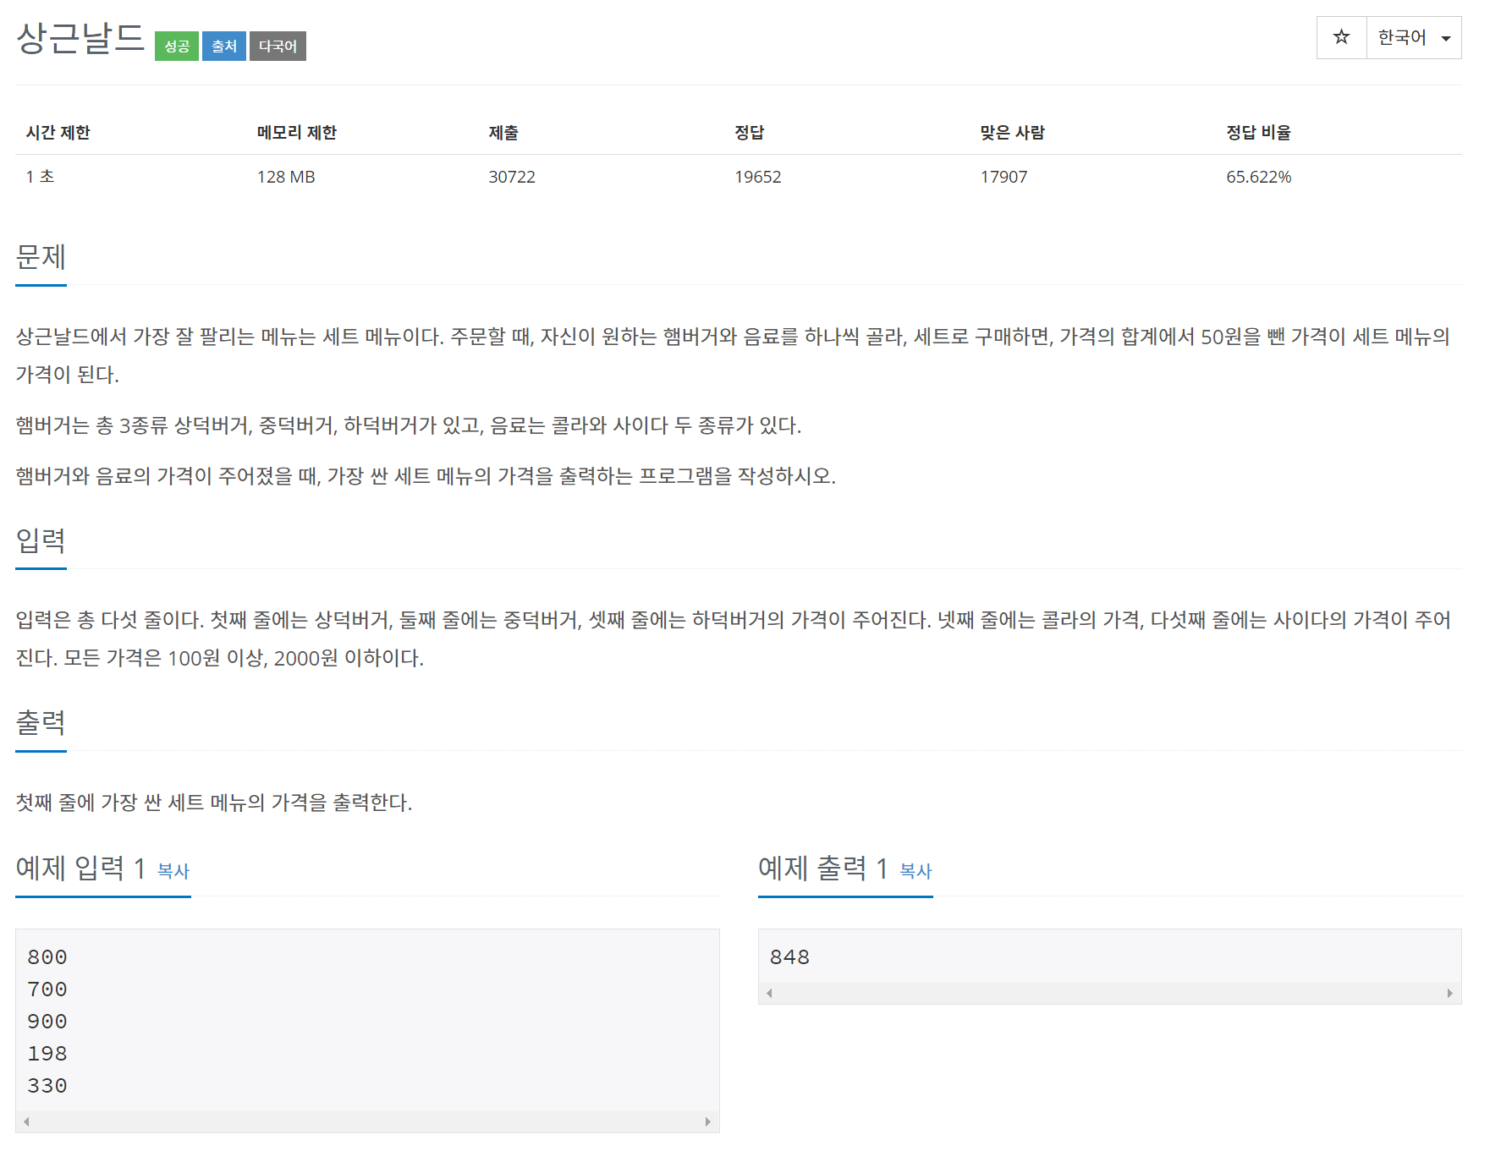Click the horizontal scrollbar track of example input
1512x1151 pixels.
click(367, 1121)
